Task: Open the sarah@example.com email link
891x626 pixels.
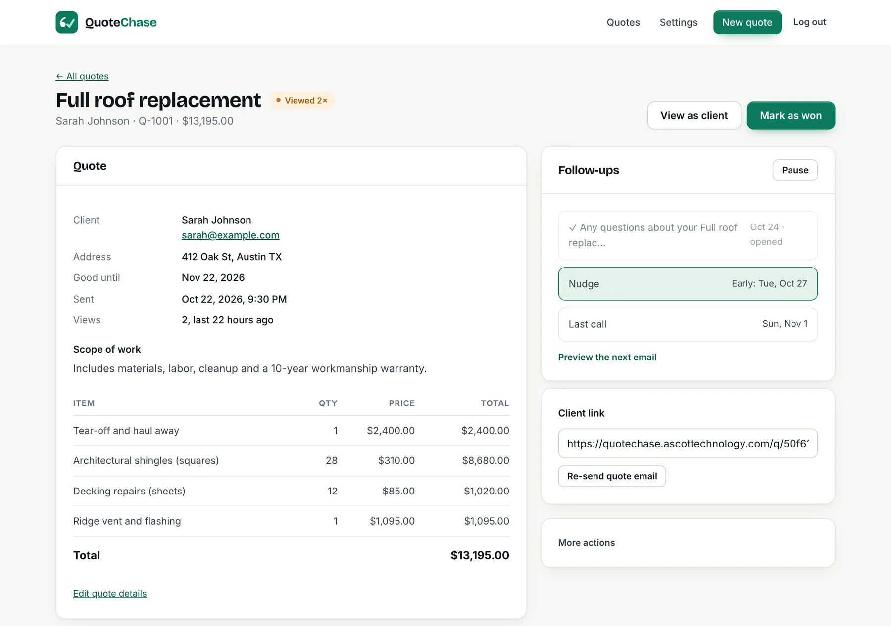Action: [x=230, y=235]
